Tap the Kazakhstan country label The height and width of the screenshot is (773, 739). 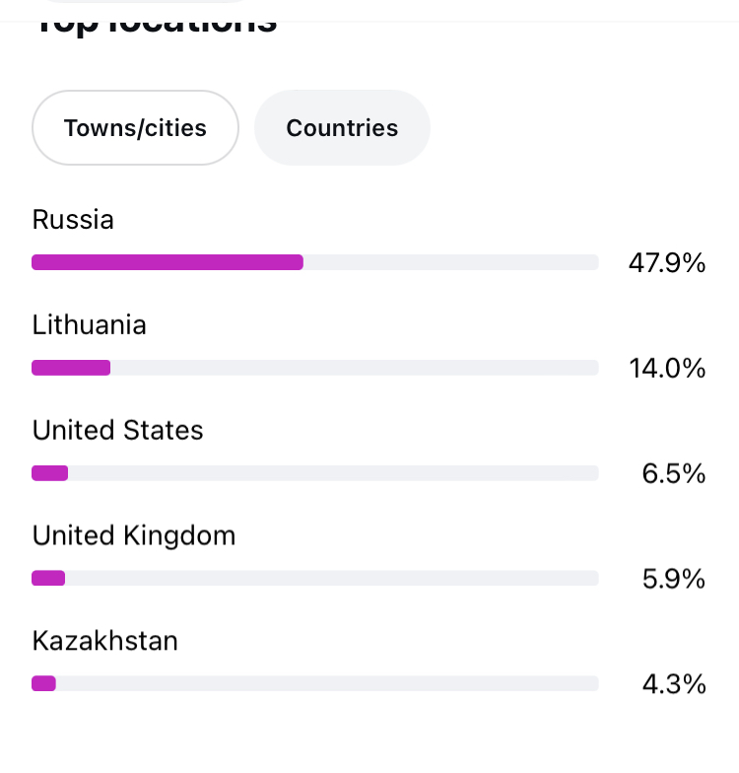click(104, 641)
